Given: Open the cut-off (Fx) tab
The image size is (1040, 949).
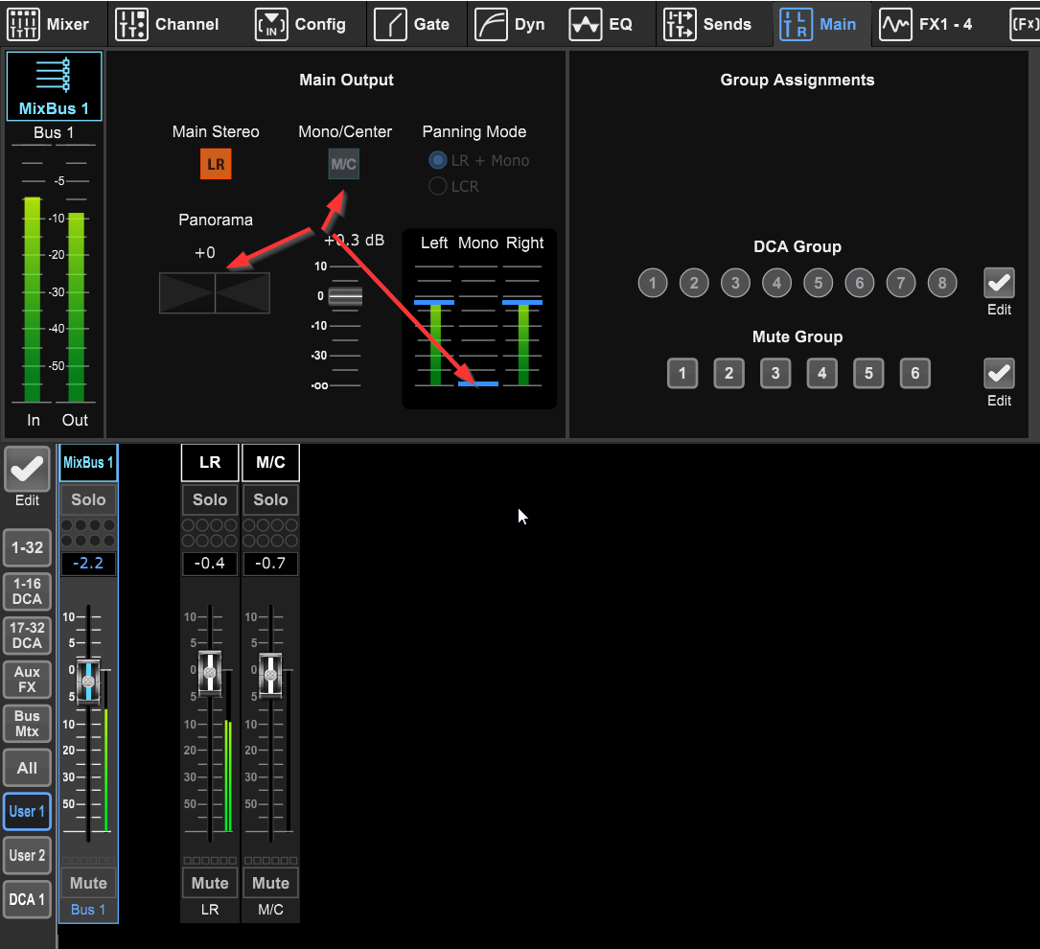Looking at the screenshot, I should pyautogui.click(x=1025, y=25).
